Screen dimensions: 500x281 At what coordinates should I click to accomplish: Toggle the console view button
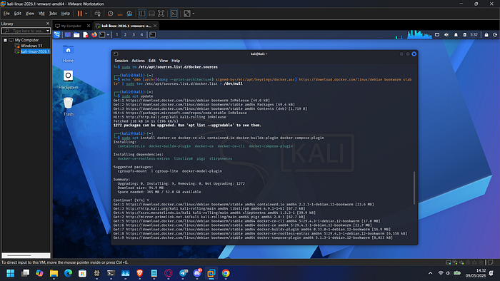coord(174,14)
